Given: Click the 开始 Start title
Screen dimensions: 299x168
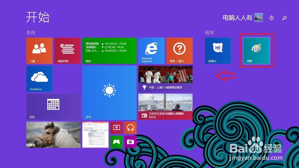Looking at the screenshot, I should (x=38, y=17).
